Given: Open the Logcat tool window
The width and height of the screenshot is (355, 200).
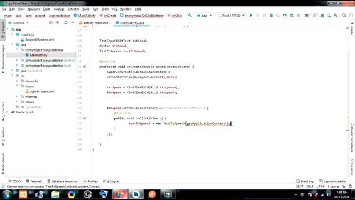Looking at the screenshot, I should point(111,181).
